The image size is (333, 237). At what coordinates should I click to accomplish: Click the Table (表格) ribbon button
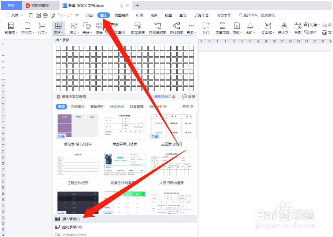(58, 28)
